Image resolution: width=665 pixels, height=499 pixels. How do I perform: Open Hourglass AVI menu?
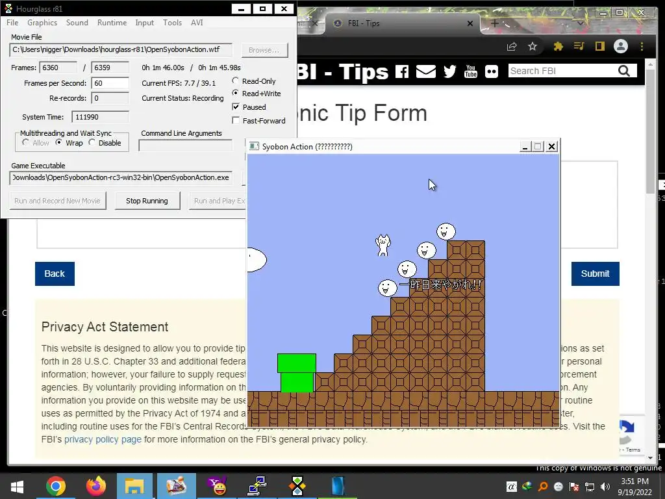(197, 23)
